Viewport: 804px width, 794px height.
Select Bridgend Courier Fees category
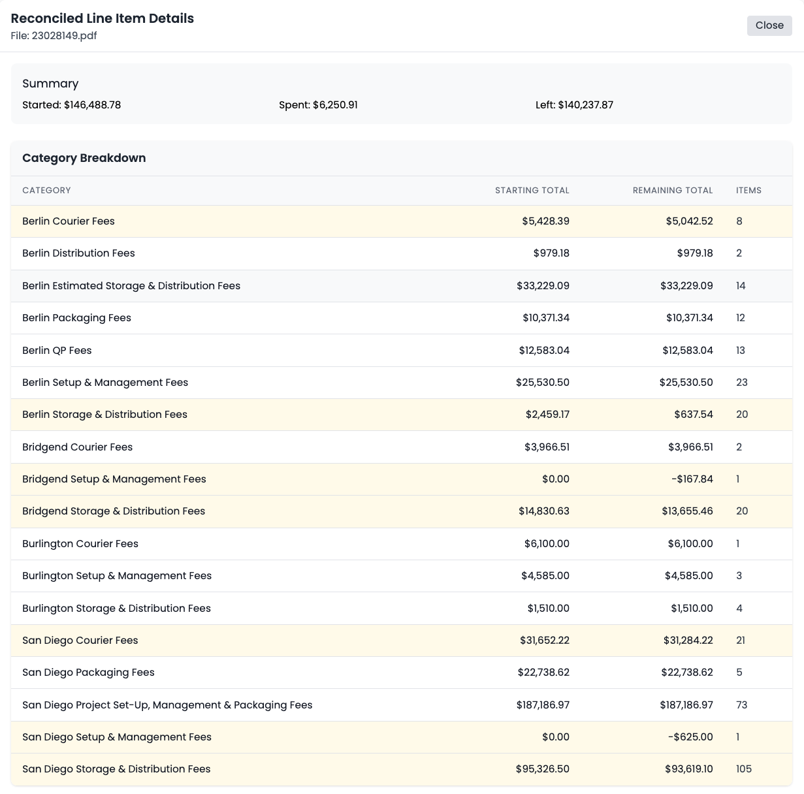[x=402, y=447]
